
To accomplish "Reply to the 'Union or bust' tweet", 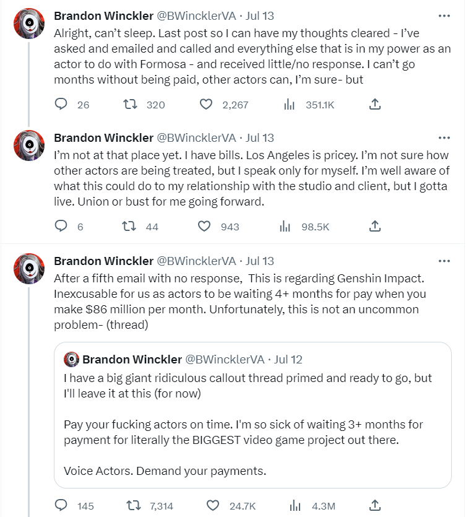I will pyautogui.click(x=61, y=227).
